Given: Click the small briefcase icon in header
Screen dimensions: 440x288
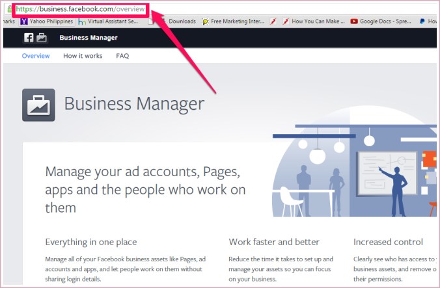Looking at the screenshot, I should click(x=42, y=38).
